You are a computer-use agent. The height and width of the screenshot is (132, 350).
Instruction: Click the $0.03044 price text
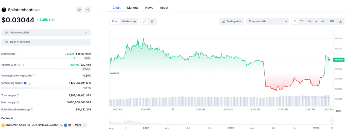point(18,20)
